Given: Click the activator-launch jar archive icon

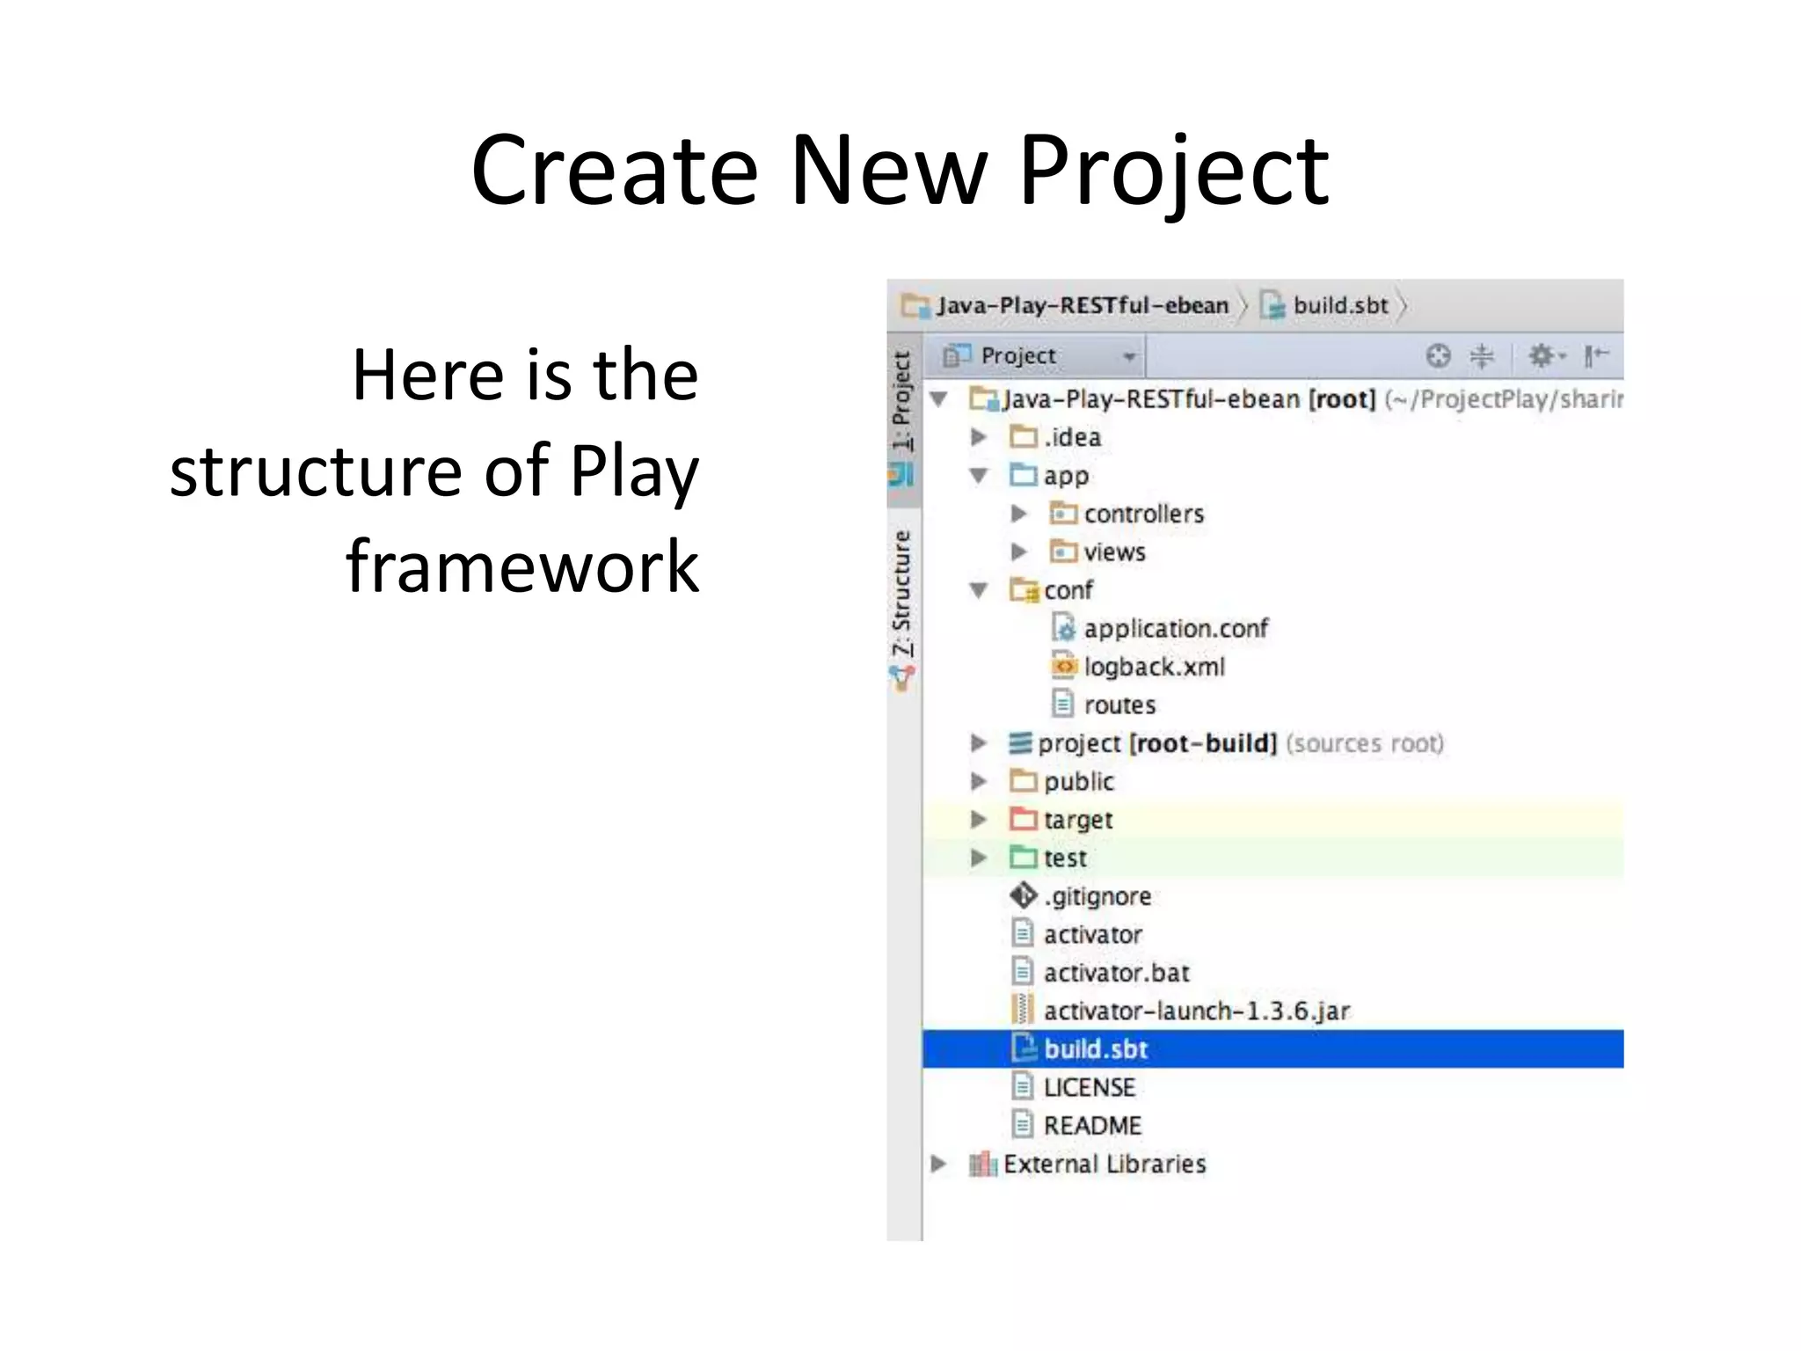Looking at the screenshot, I should pos(1023,1010).
